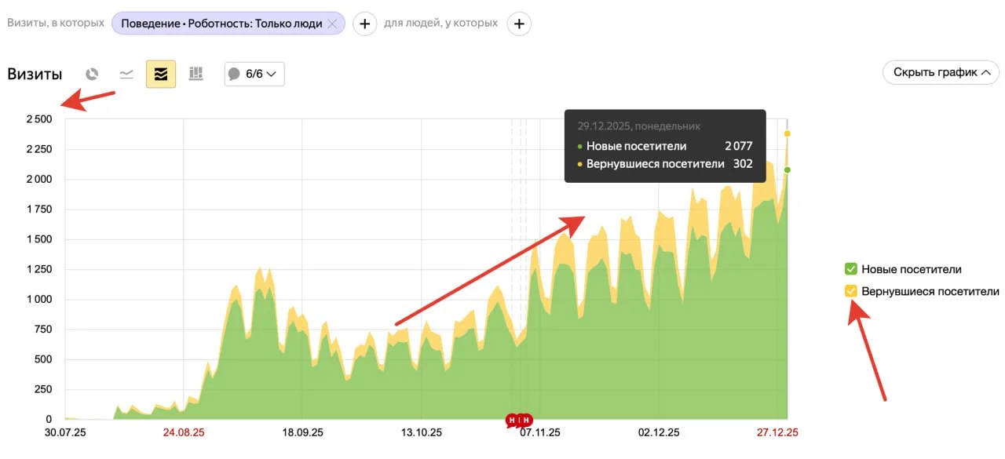The image size is (1005, 459).
Task: Switch to pie chart view
Action: coord(92,74)
